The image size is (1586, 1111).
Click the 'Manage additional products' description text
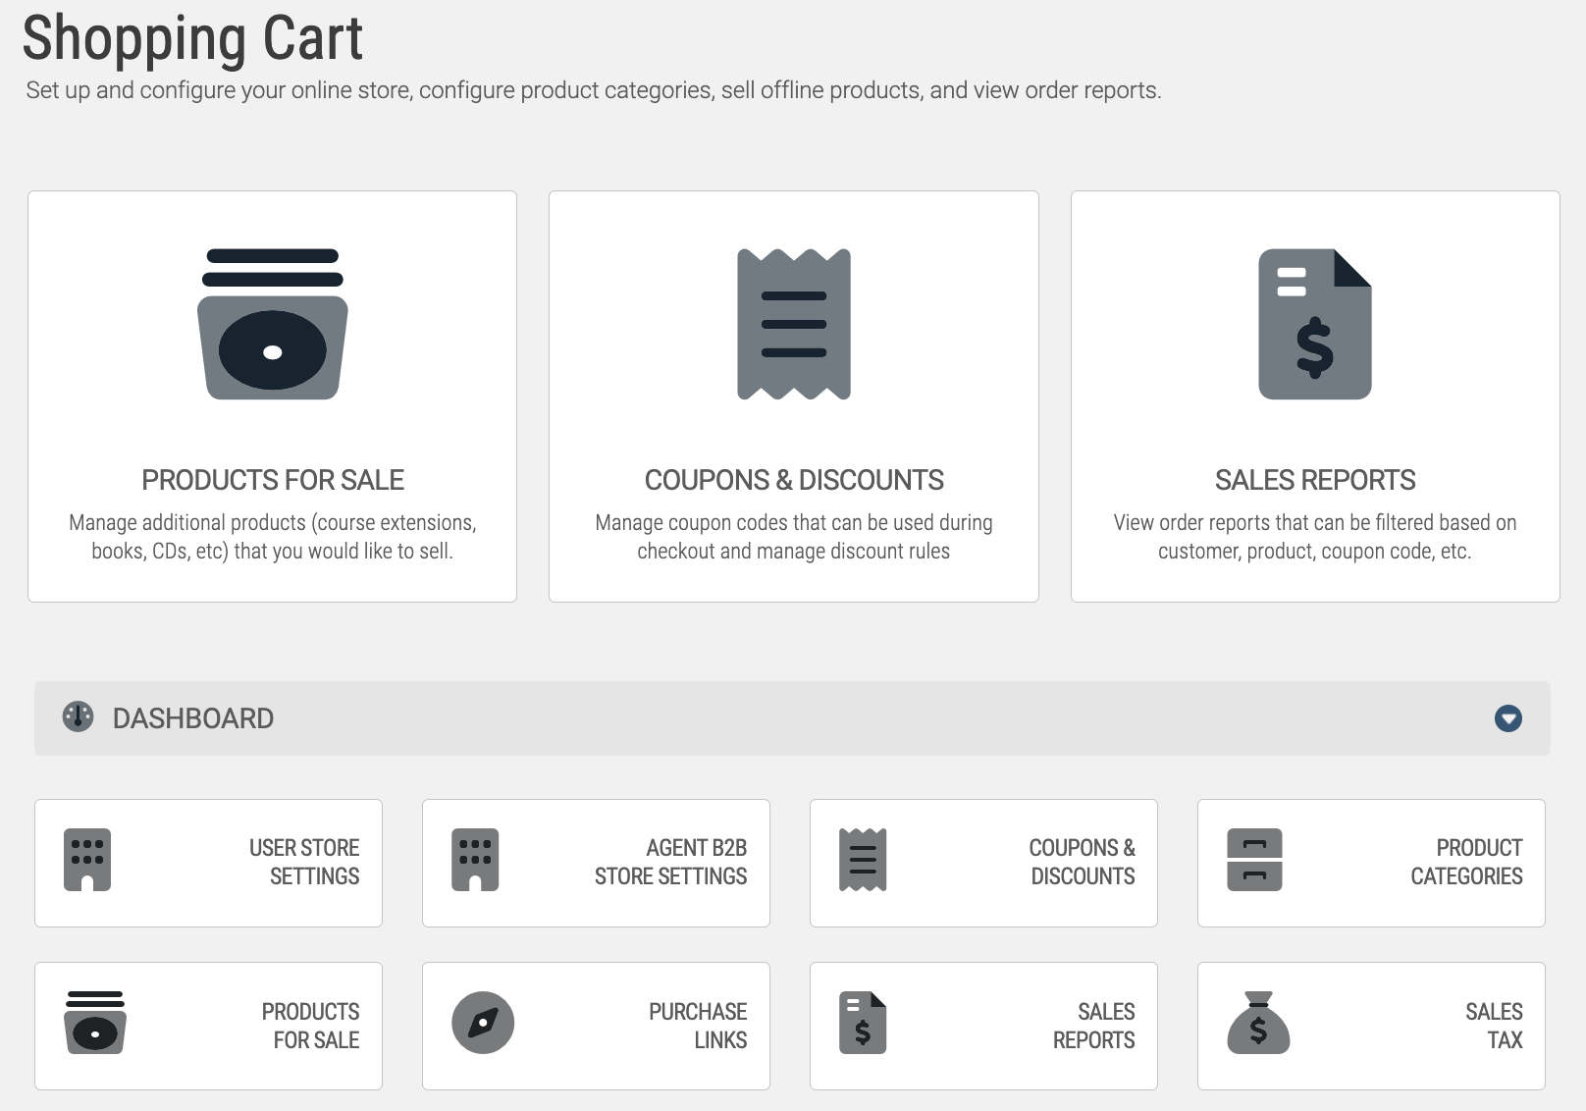pyautogui.click(x=273, y=537)
